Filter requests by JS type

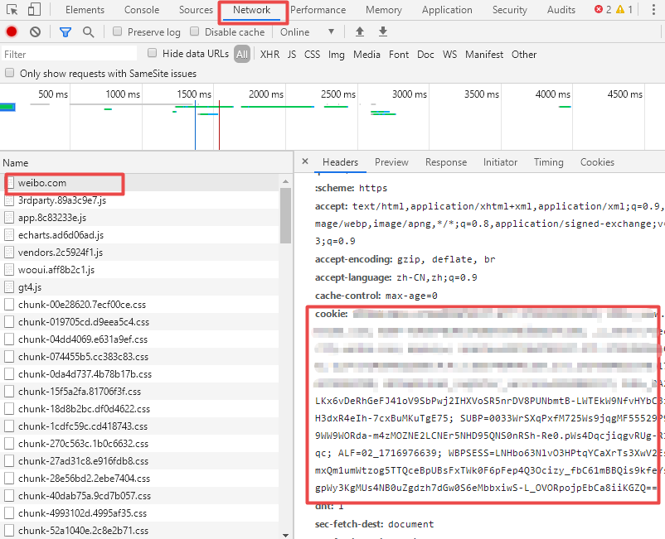coord(291,55)
